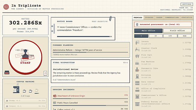
Task: Open the Statistics tab
Action: pyautogui.click(x=187, y=17)
